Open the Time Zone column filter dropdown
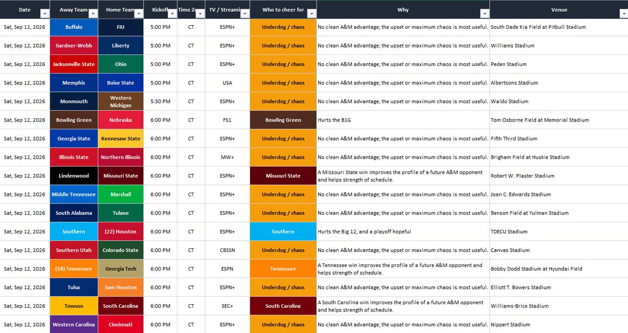The image size is (628, 333). click(199, 13)
